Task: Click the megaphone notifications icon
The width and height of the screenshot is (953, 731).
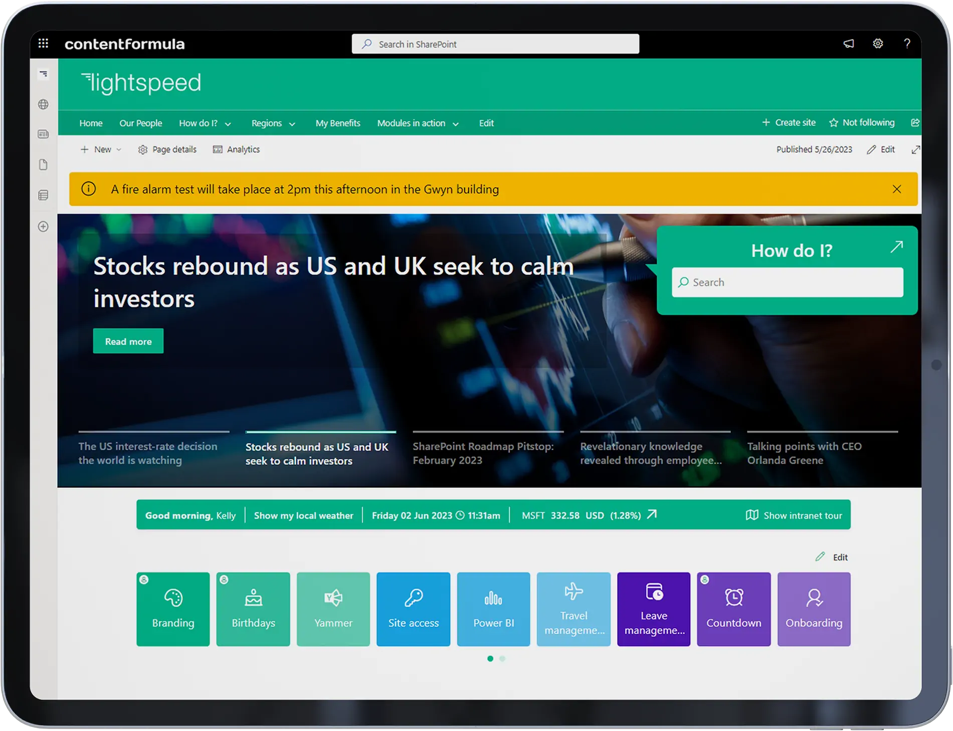Action: (848, 44)
